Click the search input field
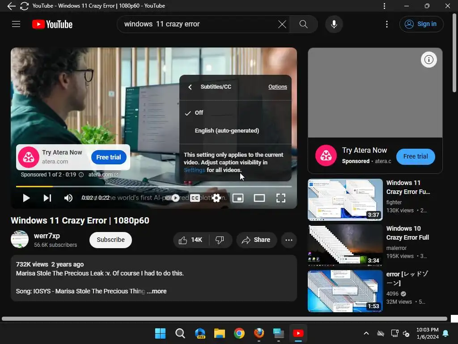458x344 pixels. click(199, 24)
